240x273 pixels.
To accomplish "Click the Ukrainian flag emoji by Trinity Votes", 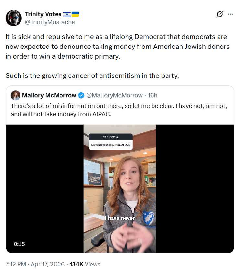I will pos(75,14).
